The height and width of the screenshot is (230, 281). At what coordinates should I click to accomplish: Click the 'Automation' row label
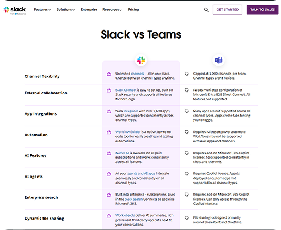36,135
